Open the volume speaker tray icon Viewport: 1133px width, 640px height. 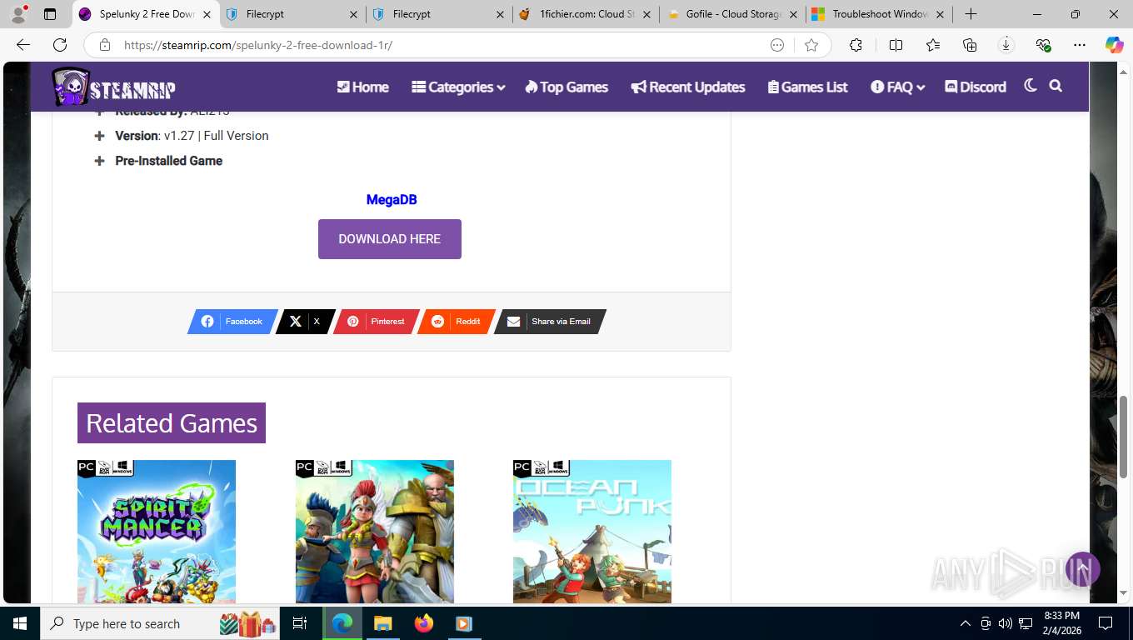point(1006,623)
